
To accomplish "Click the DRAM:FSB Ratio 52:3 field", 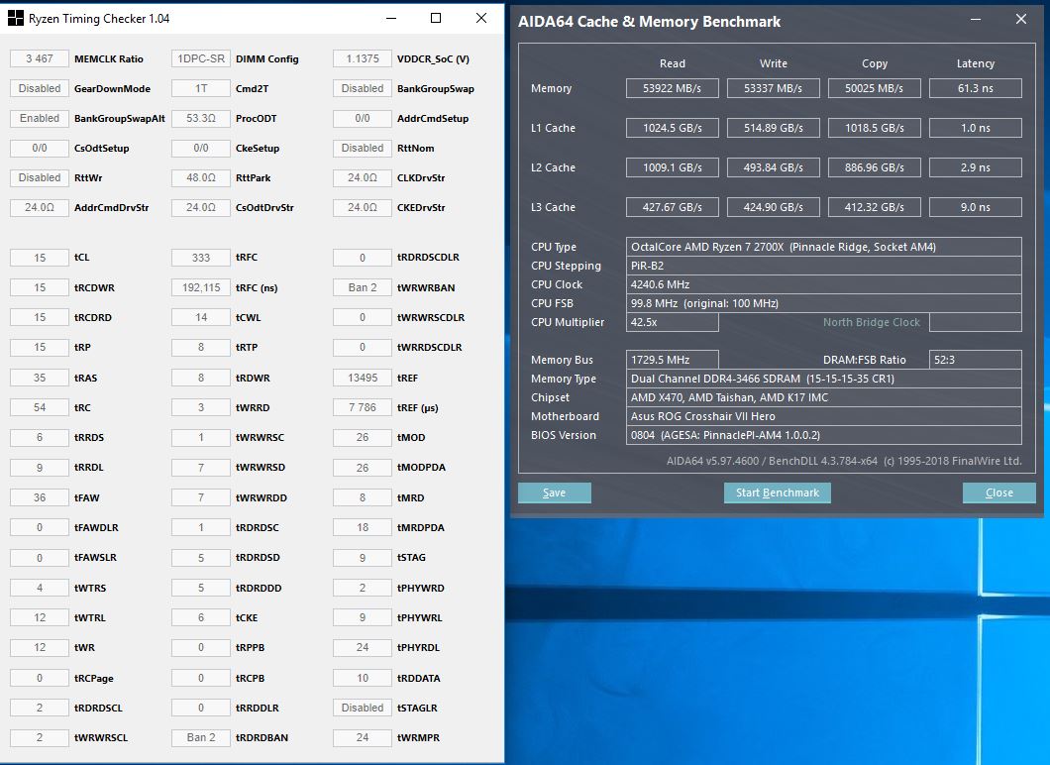I will [976, 360].
